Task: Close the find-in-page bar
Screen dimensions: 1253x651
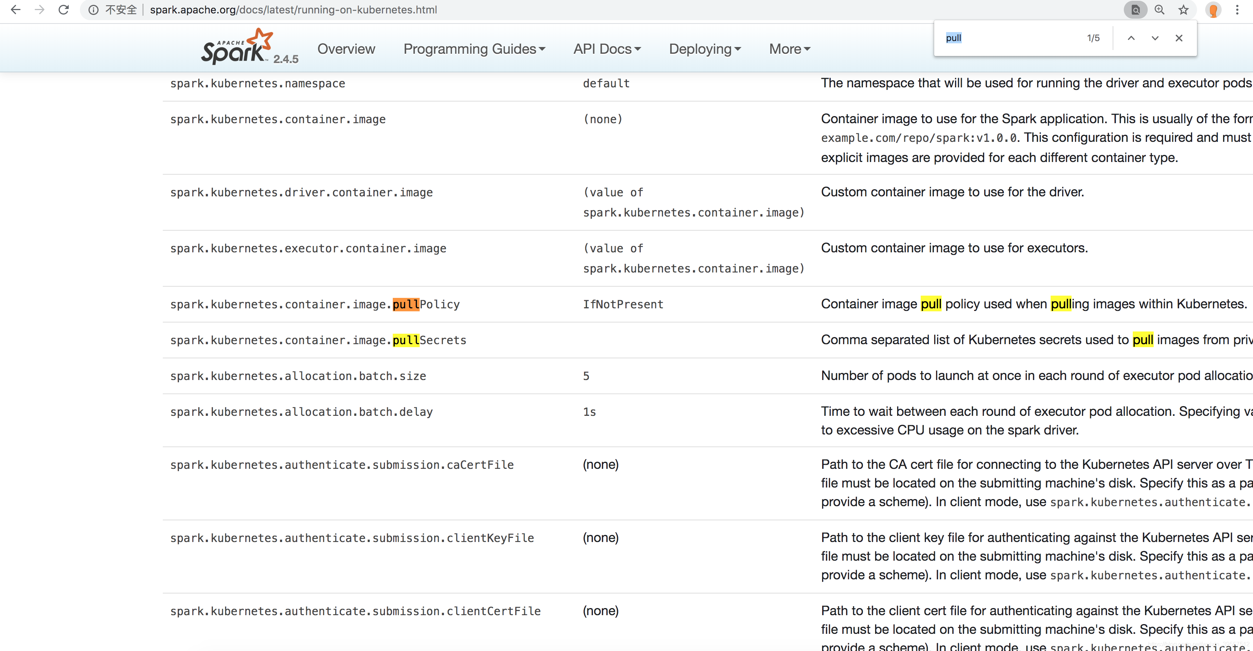Action: [x=1179, y=38]
